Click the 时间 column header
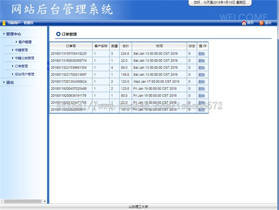This screenshot has height=210, width=279. pyautogui.click(x=160, y=46)
